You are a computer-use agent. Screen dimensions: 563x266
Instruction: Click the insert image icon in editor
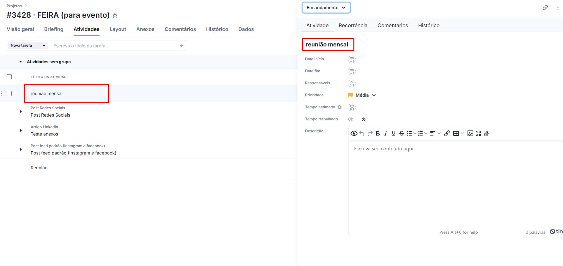coord(470,133)
